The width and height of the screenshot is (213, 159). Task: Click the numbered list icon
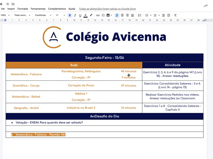(x=146, y=15)
